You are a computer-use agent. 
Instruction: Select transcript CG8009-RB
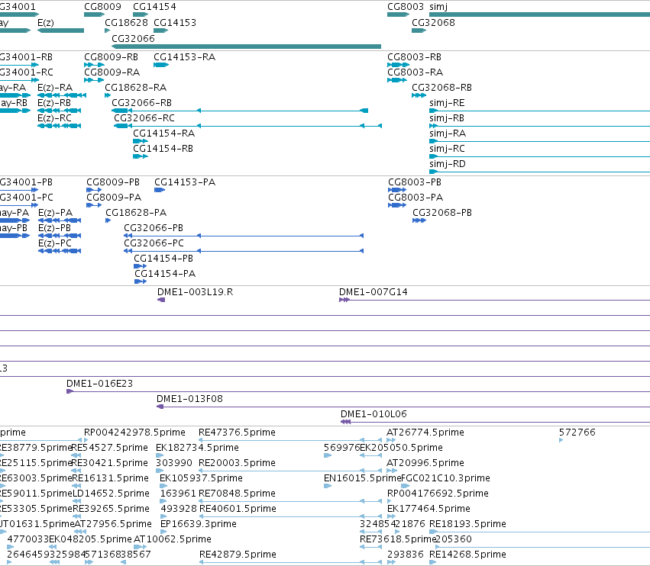[x=94, y=65]
